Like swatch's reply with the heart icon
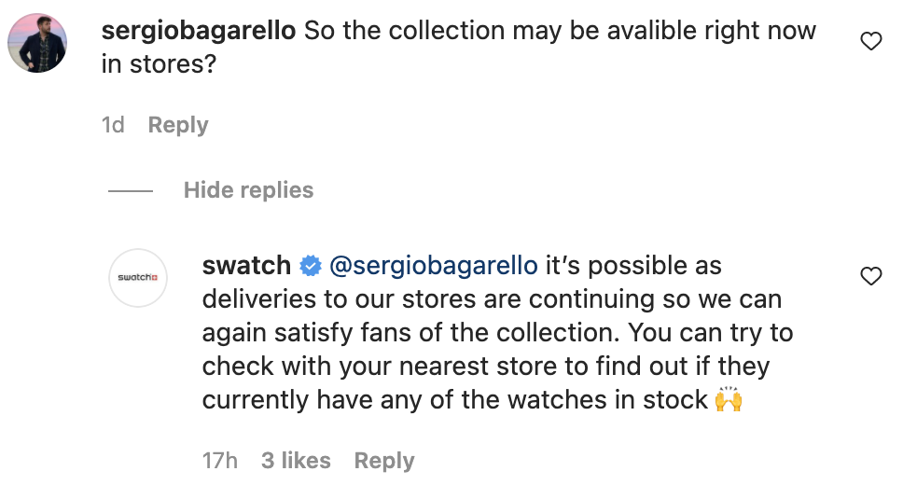This screenshot has width=903, height=485. pyautogui.click(x=870, y=276)
